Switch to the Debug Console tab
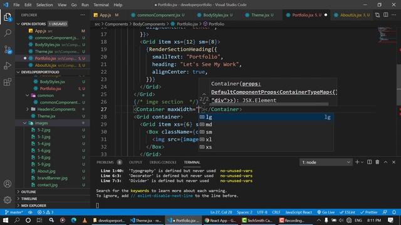This screenshot has width=401, height=225. (x=163, y=162)
